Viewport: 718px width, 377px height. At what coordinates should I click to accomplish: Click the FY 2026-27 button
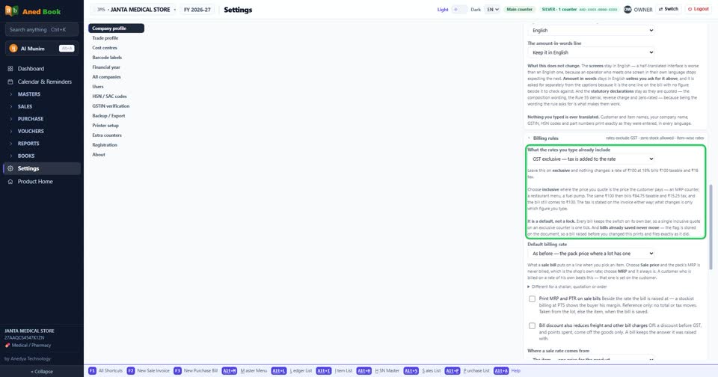197,9
